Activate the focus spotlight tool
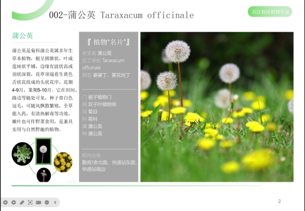The image size is (305, 211). (x=30, y=203)
